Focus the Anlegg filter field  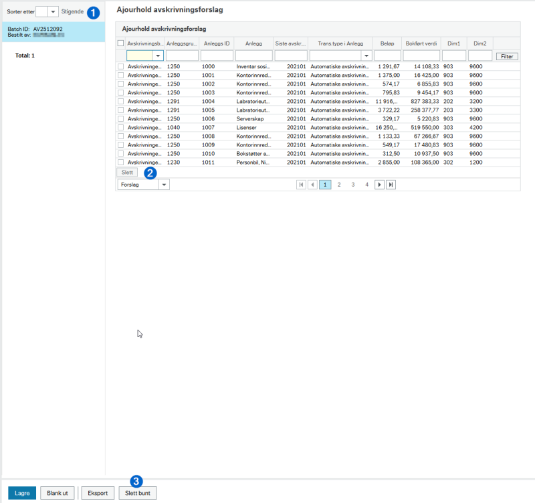(254, 56)
